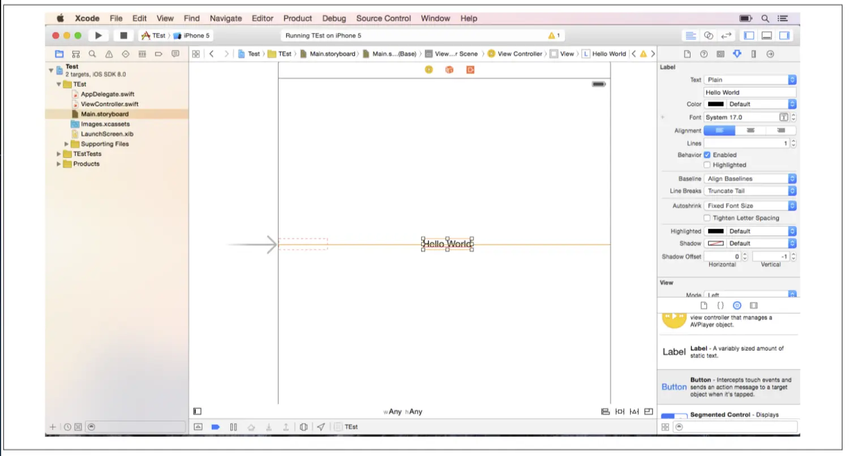Click the Resizing Behavior canvas button
The image size is (849, 456).
pos(649,411)
